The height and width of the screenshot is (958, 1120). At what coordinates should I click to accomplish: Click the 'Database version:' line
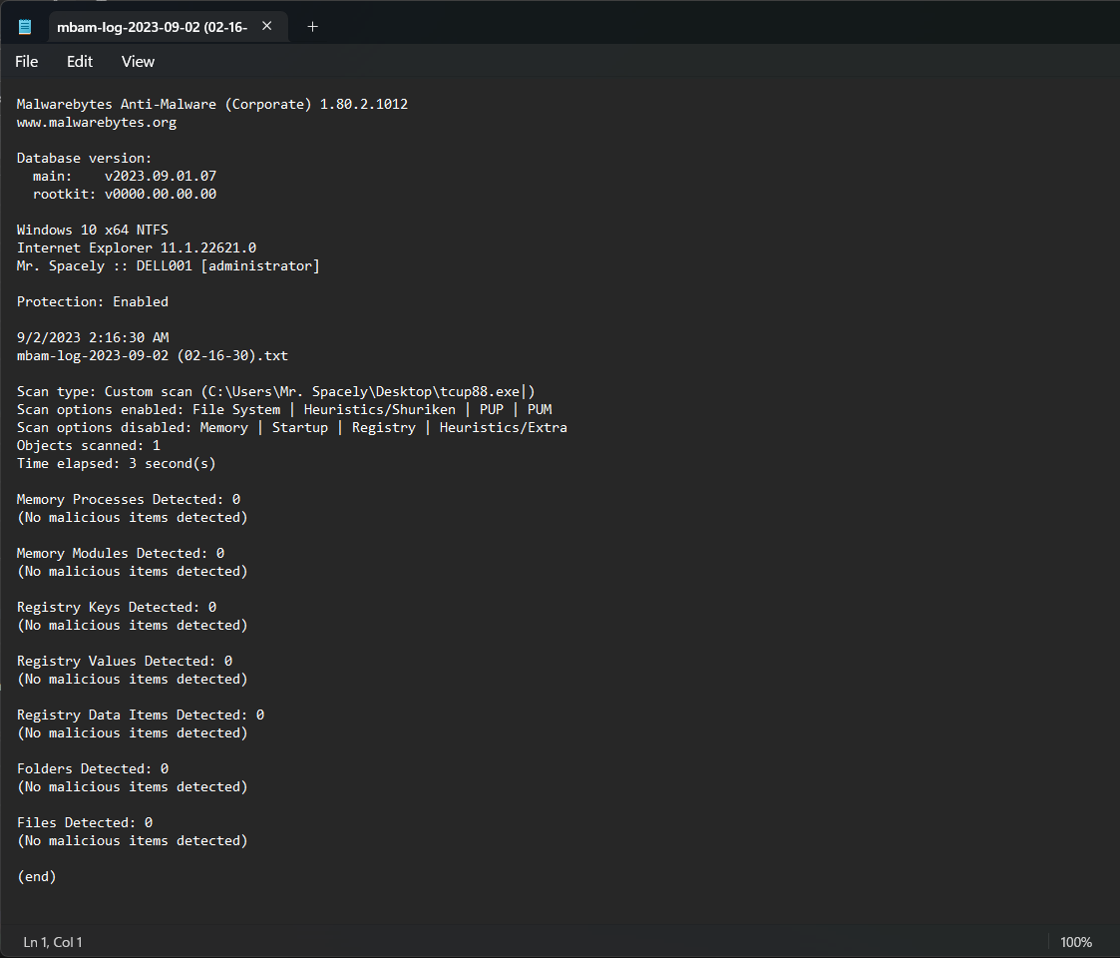[85, 158]
